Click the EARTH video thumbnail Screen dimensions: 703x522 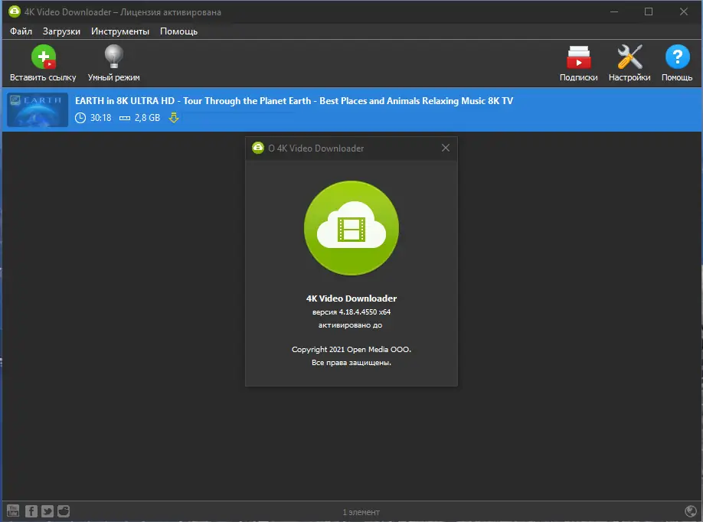37,109
